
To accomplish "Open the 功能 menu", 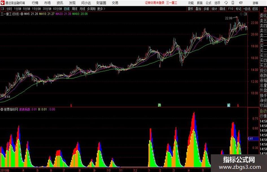I will [x=191, y=3].
